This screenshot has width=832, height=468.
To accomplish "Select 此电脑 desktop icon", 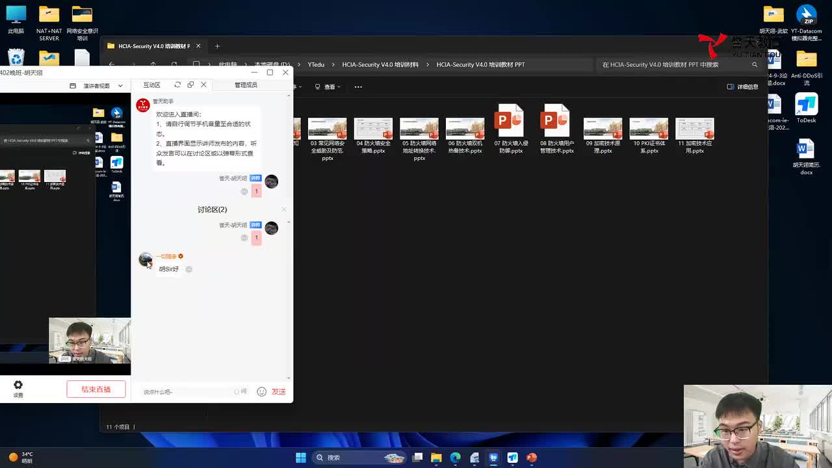I will pyautogui.click(x=16, y=19).
